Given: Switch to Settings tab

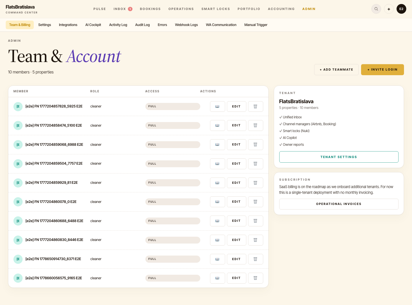Looking at the screenshot, I should point(45,25).
